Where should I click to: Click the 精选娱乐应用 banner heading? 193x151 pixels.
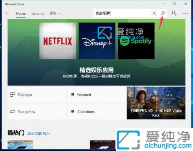96,70
